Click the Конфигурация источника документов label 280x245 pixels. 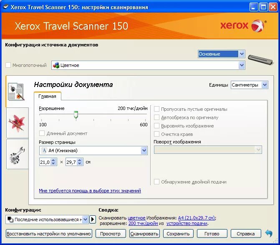[52, 45]
